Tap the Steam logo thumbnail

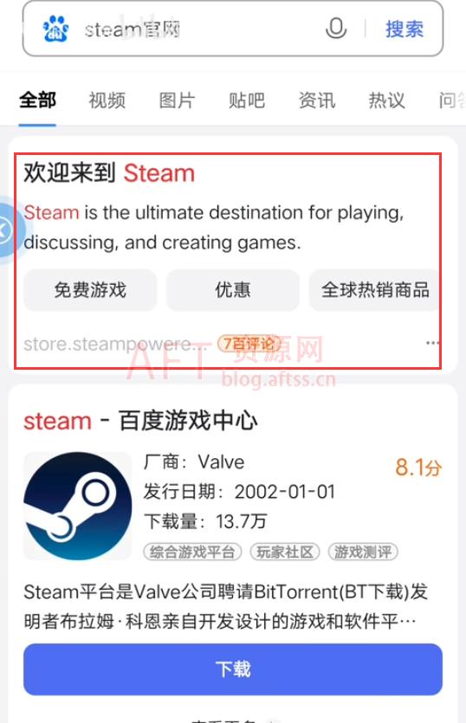click(x=77, y=506)
